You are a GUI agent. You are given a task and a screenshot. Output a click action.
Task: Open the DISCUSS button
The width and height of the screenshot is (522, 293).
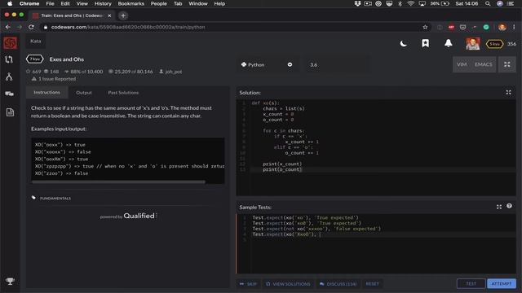pyautogui.click(x=338, y=284)
